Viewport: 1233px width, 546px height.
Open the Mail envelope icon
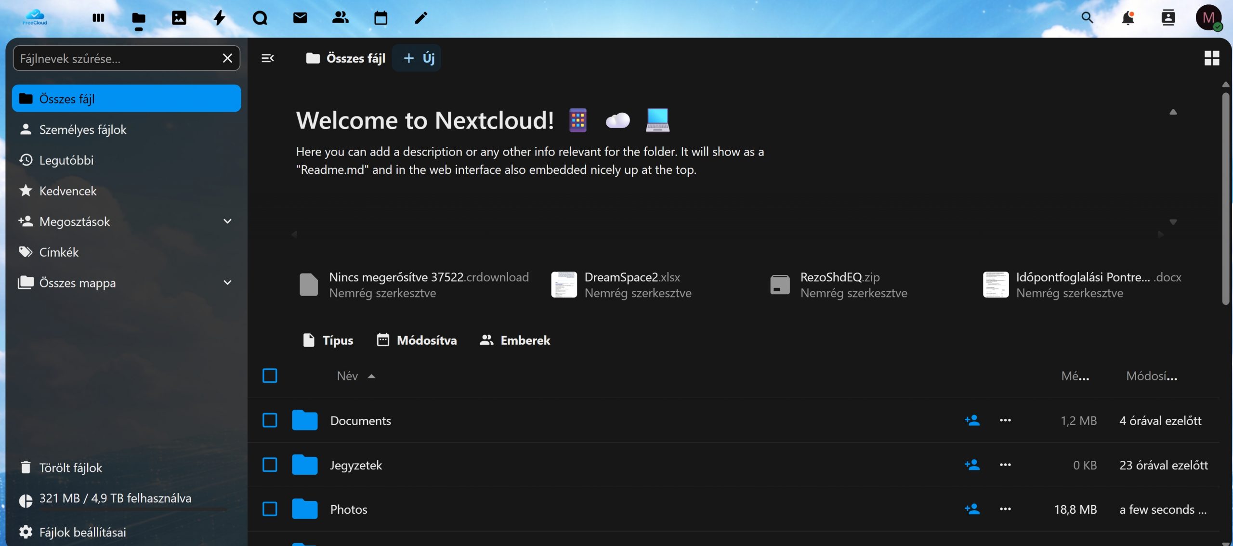300,18
